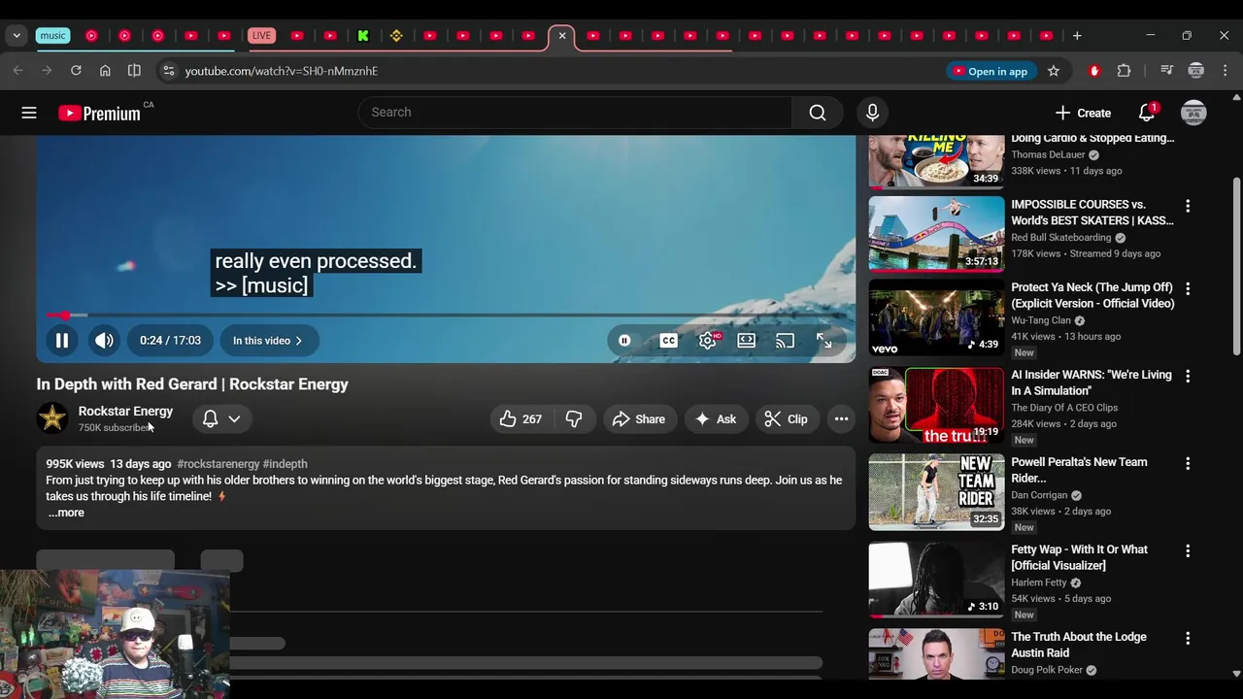Pause the video playback
This screenshot has width=1243, height=699.
tap(61, 341)
